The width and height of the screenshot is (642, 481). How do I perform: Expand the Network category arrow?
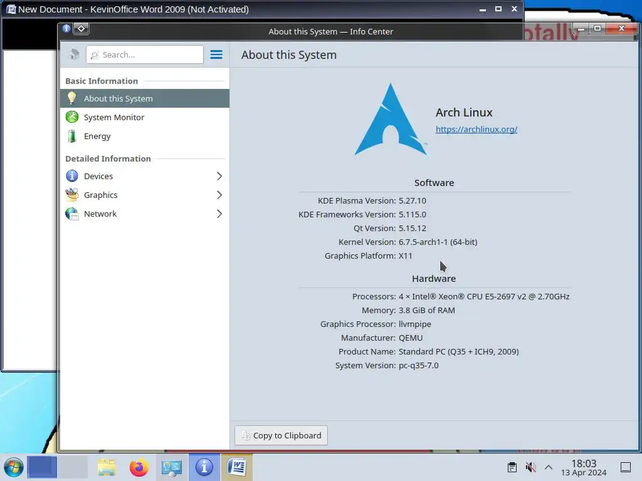point(219,214)
